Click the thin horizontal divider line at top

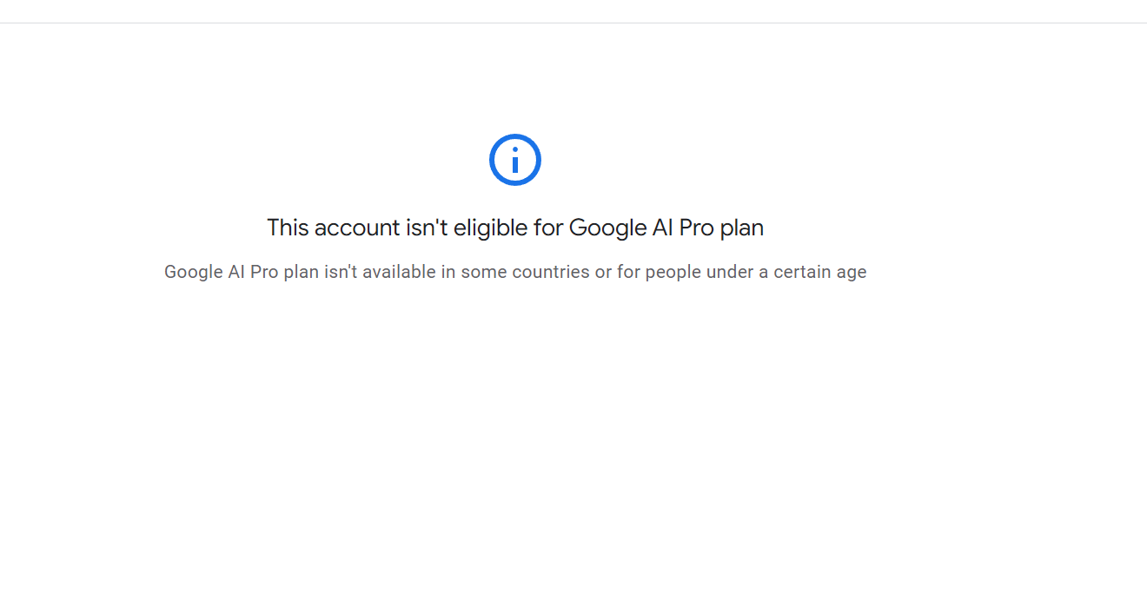[x=573, y=23]
